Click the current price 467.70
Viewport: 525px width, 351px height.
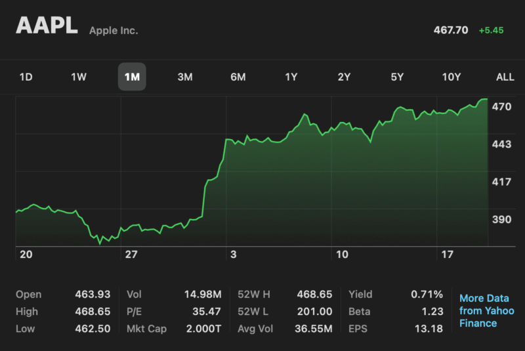451,30
